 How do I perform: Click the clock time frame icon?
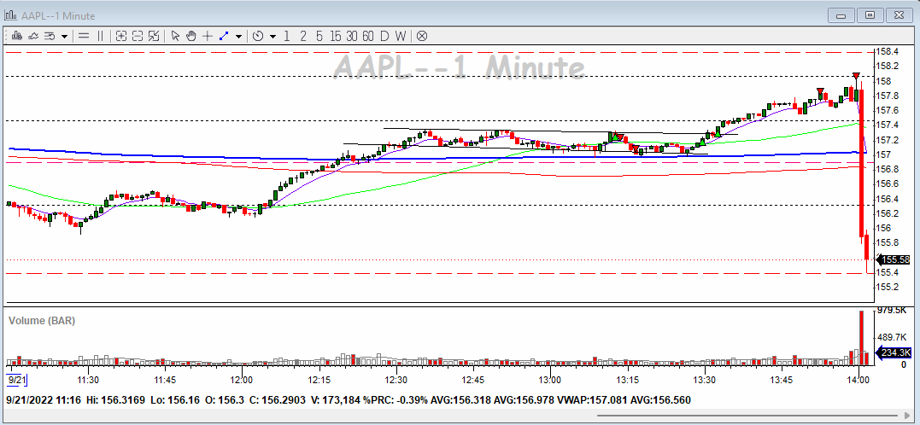pos(258,36)
